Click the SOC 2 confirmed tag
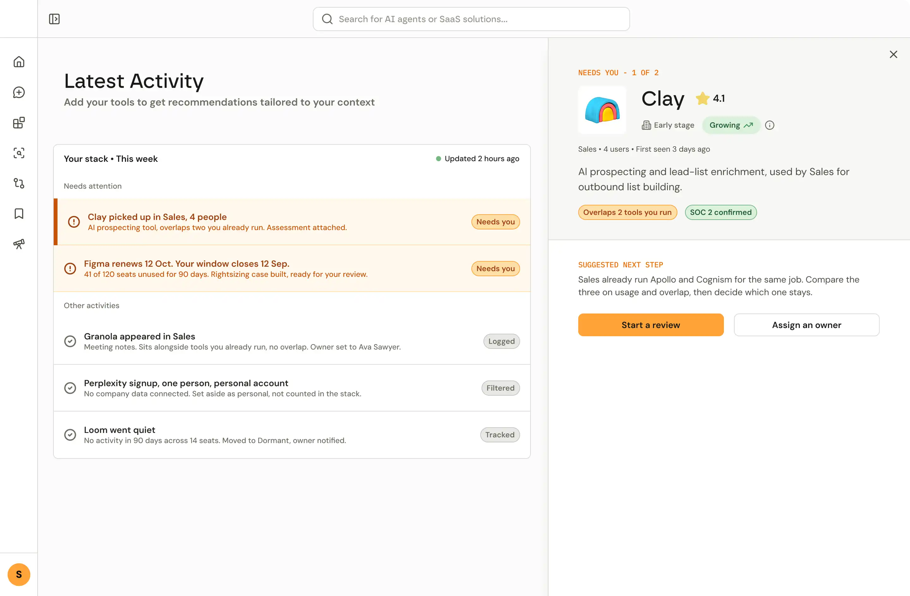 720,212
